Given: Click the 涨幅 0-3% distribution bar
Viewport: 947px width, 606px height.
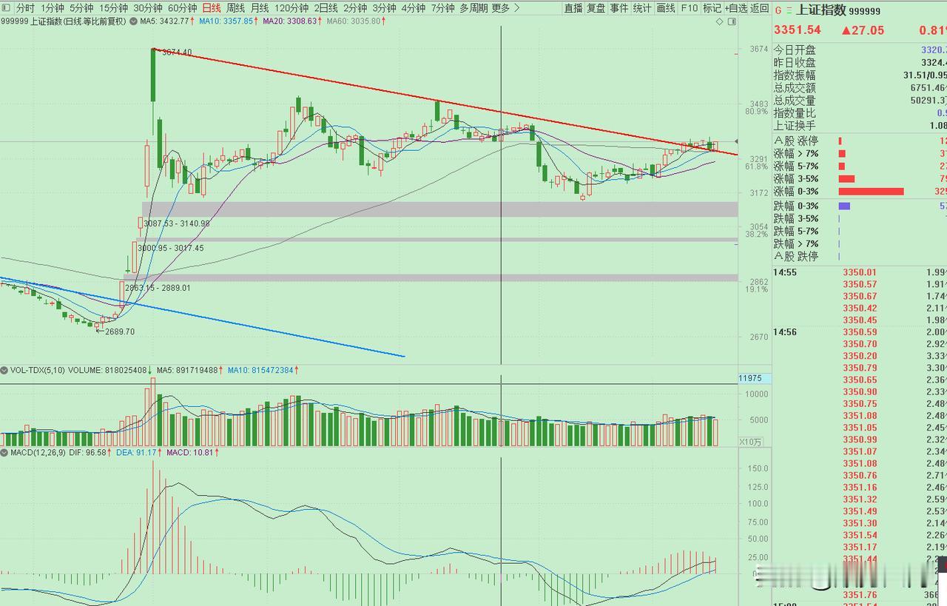Looking at the screenshot, I should coord(871,191).
